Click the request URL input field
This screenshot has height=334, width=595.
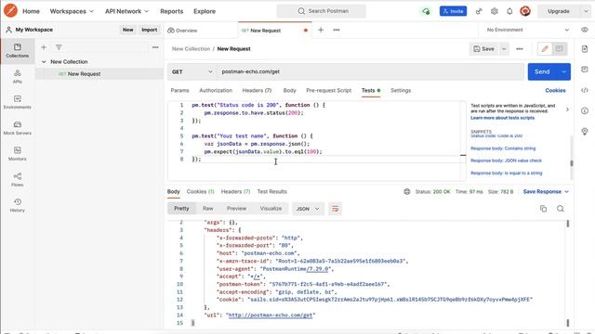370,72
